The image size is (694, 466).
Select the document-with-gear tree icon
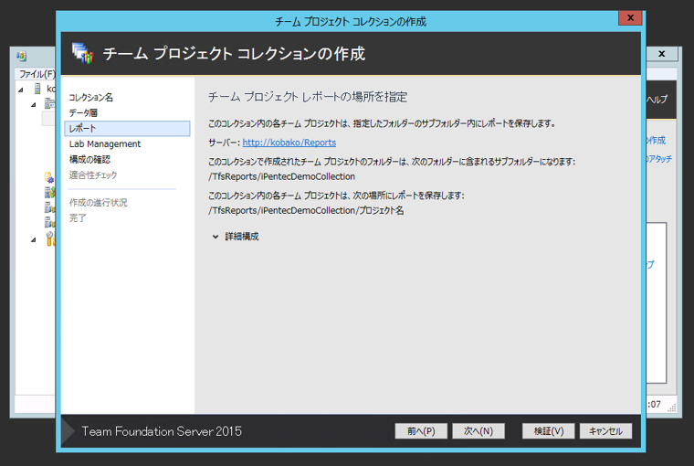pos(49,177)
